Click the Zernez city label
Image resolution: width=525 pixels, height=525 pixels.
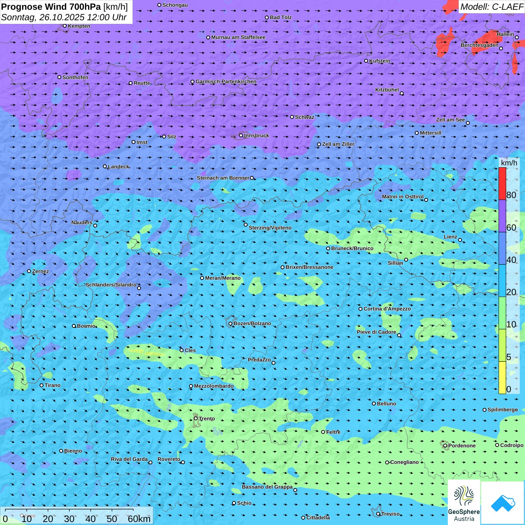pyautogui.click(x=40, y=271)
